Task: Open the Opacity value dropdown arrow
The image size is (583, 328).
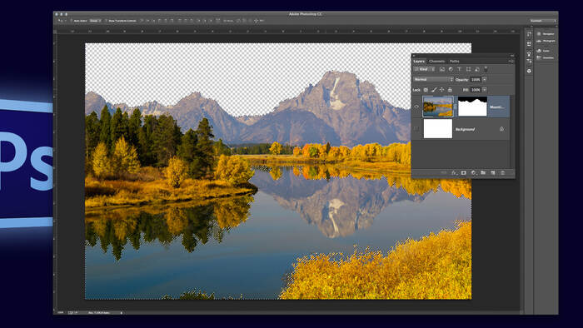Action: [485, 79]
